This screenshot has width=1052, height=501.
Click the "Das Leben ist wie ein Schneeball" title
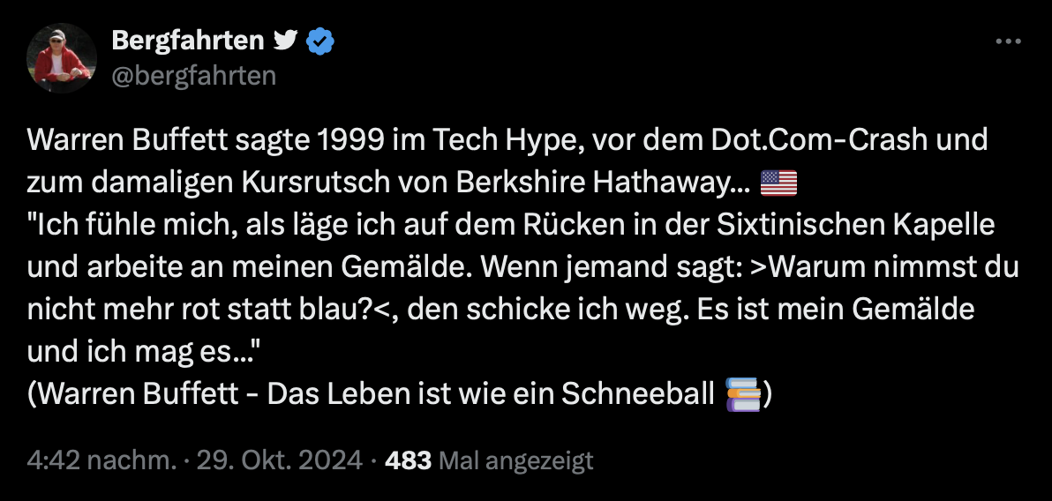[490, 395]
